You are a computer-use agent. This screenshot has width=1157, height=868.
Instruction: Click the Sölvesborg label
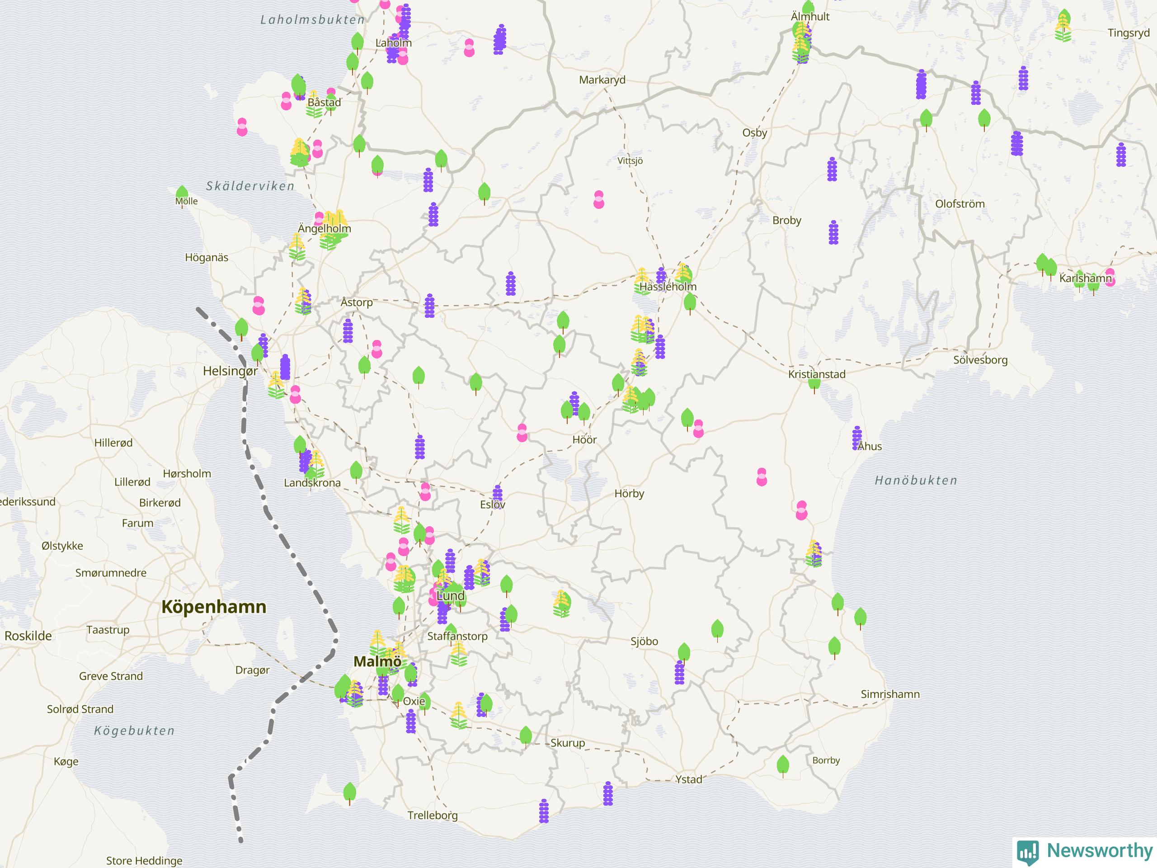pyautogui.click(x=980, y=360)
